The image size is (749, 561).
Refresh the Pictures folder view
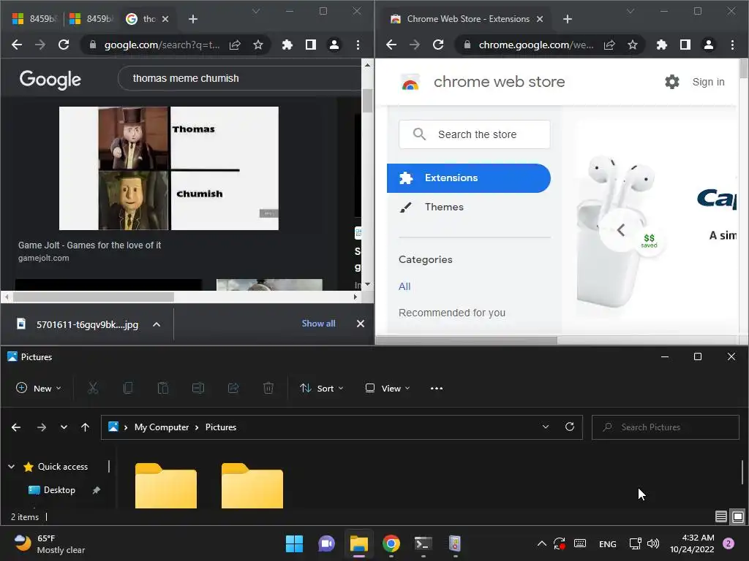569,427
